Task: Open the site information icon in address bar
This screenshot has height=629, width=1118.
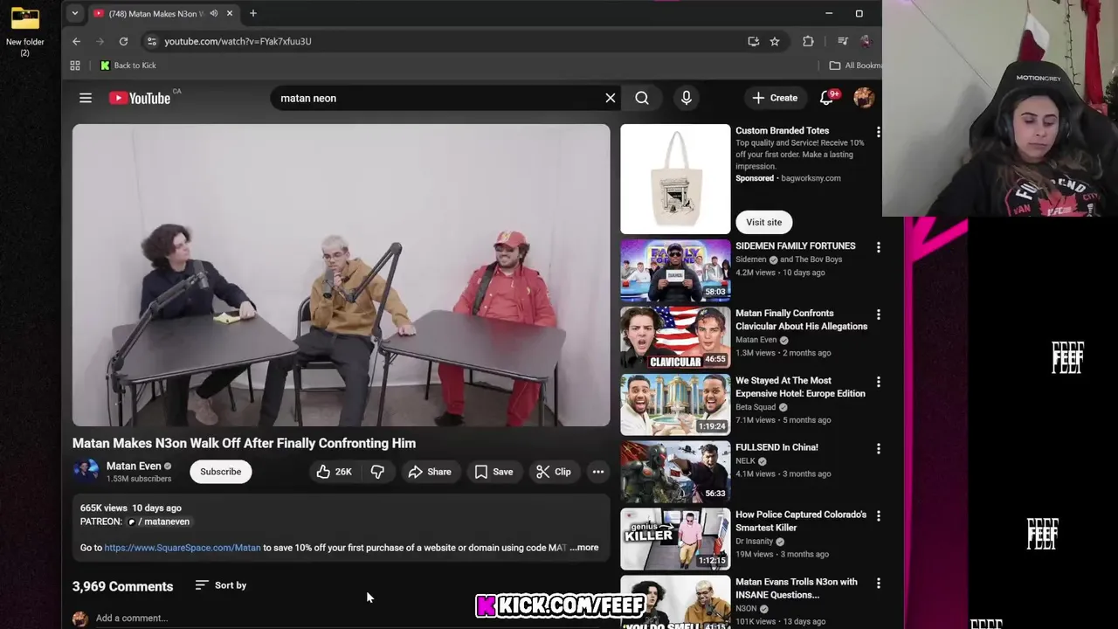Action: click(151, 41)
